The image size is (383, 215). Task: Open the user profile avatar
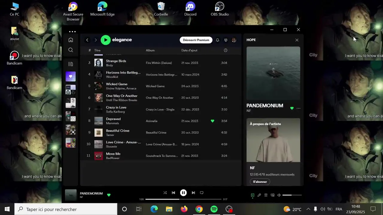click(234, 40)
